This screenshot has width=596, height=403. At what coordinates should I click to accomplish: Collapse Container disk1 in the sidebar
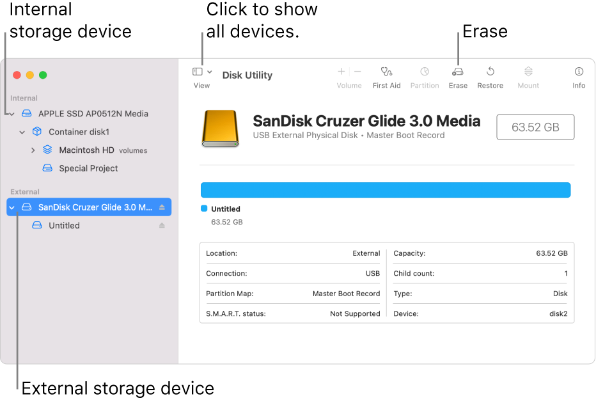pos(22,131)
